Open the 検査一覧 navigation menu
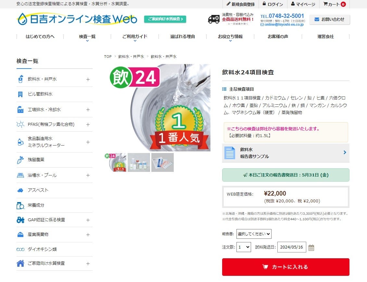This screenshot has width=367, height=282. pos(87,37)
